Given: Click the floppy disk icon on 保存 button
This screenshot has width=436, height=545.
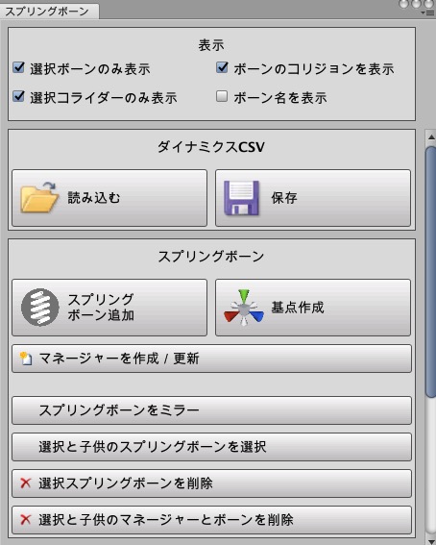Looking at the screenshot, I should (242, 198).
